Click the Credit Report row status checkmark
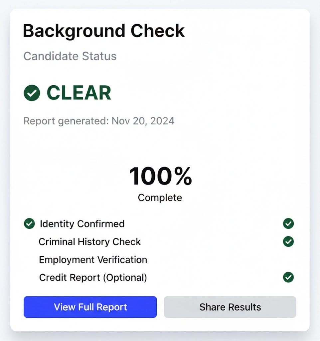Screen dimensions: 320x341 pos(288,277)
